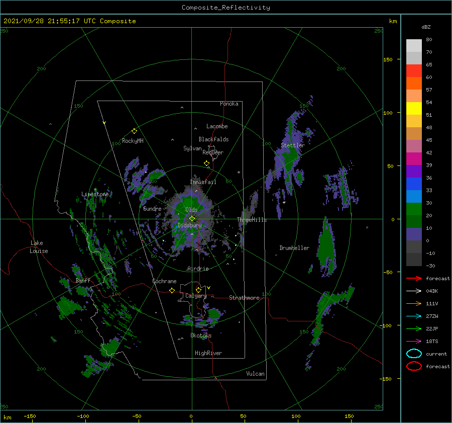Click the Okotoks label
This screenshot has height=423, width=452.
click(x=201, y=335)
